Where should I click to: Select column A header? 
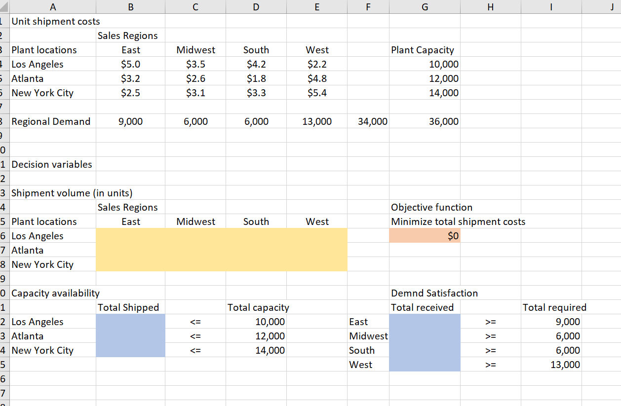(53, 7)
